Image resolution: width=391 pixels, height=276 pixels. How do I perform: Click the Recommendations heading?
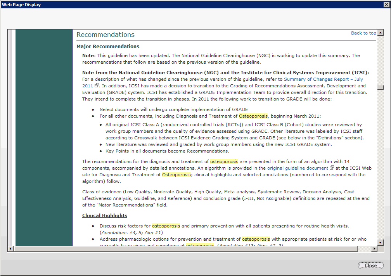point(106,35)
